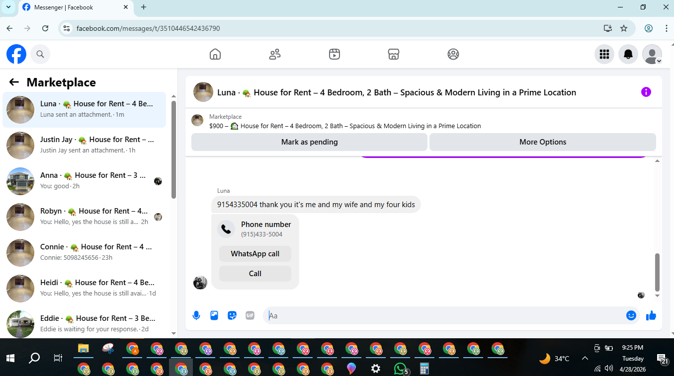Open the taskbar clock showing 9:25 PM
The image size is (674, 376).
click(633, 348)
